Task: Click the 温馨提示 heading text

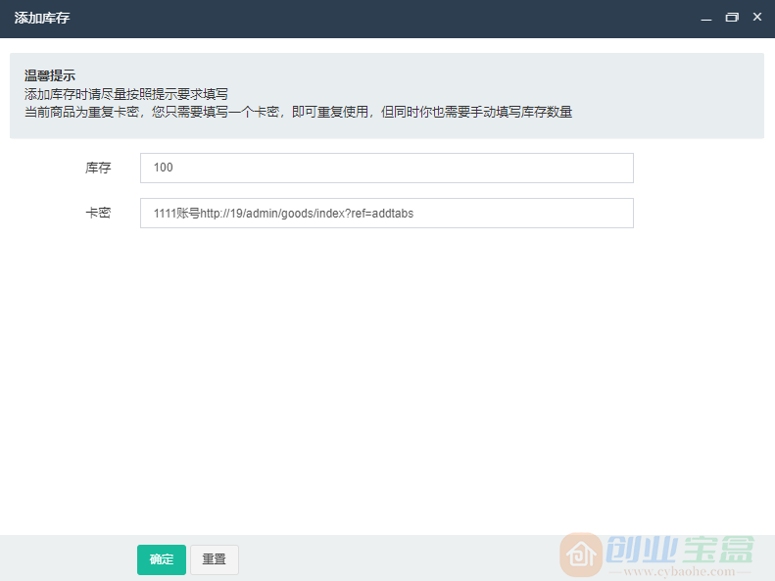Action: point(50,75)
